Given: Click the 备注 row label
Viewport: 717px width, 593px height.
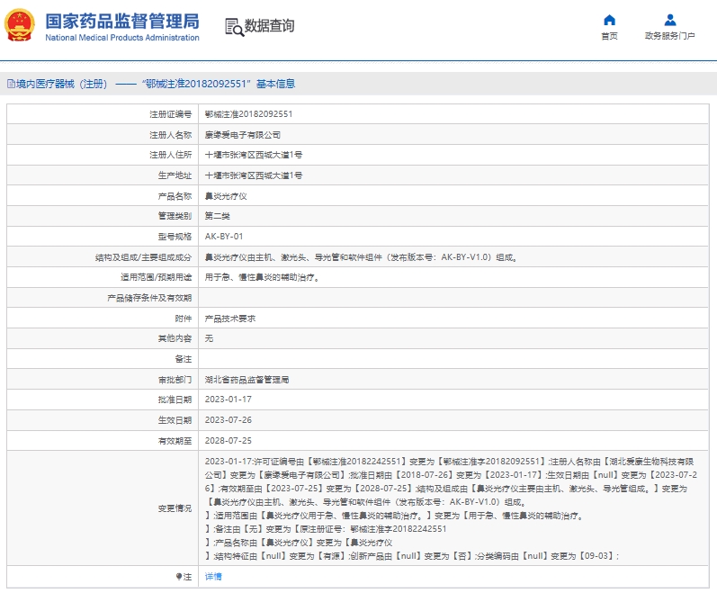Looking at the screenshot, I should coord(184,359).
